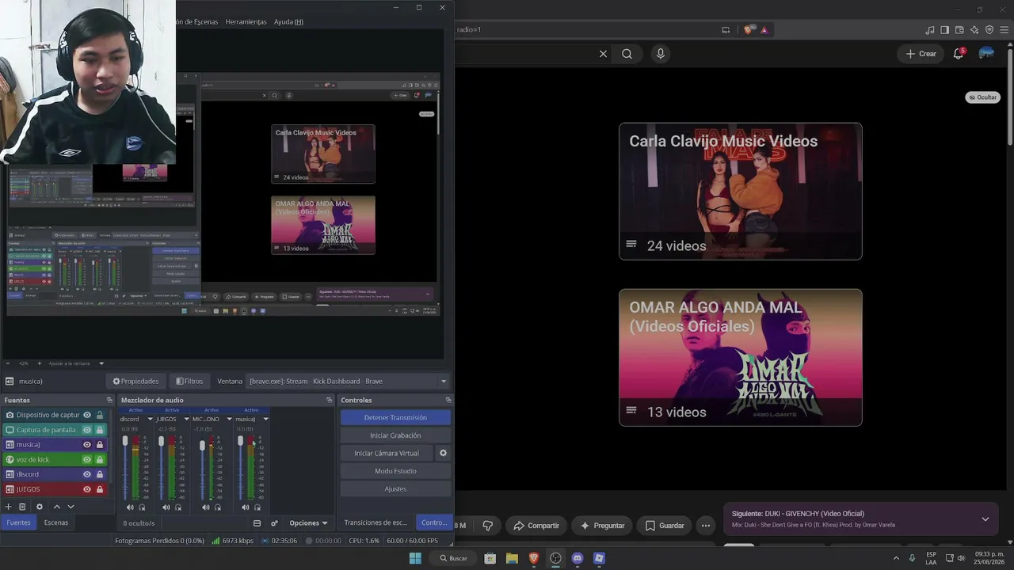
Task: Open Brave Leo AI sparkle icon
Action: pyautogui.click(x=974, y=30)
